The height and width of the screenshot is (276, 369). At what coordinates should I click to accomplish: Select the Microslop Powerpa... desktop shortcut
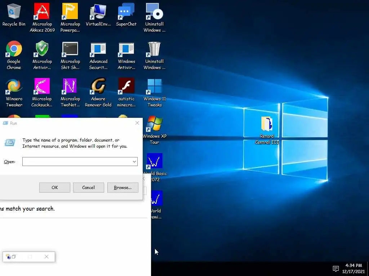pyautogui.click(x=70, y=18)
